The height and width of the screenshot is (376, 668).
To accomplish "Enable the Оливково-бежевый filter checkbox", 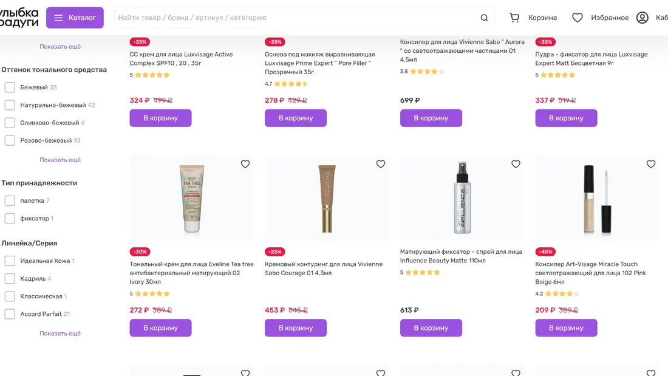I will pyautogui.click(x=10, y=123).
